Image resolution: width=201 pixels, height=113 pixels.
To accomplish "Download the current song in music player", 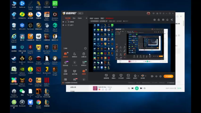I will [x=103, y=89].
